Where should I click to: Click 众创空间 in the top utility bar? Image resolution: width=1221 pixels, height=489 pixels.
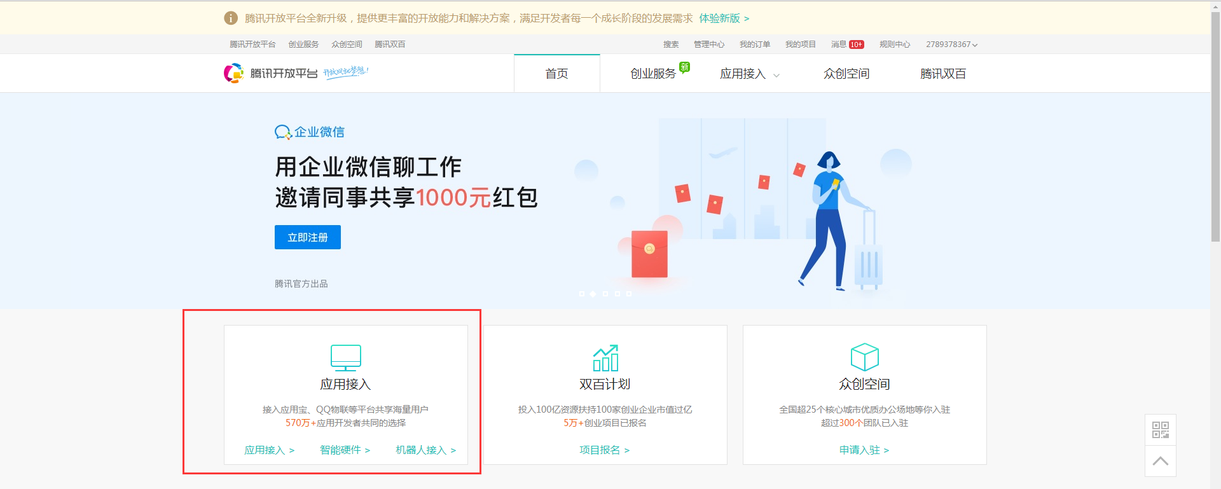(347, 45)
